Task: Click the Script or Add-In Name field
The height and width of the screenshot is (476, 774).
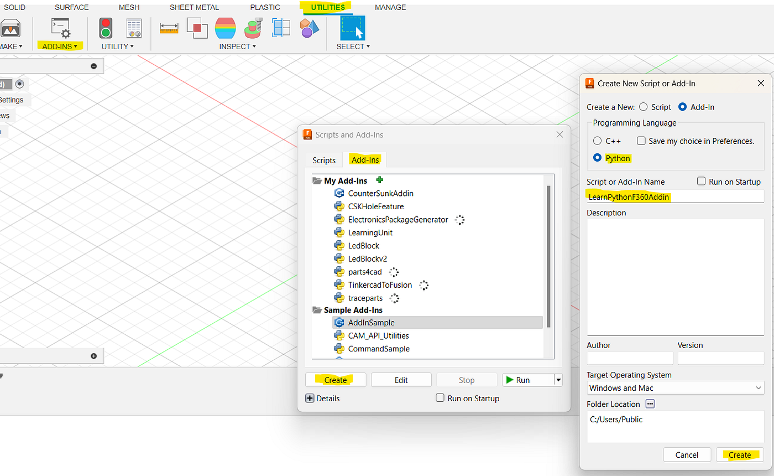Action: click(x=676, y=196)
